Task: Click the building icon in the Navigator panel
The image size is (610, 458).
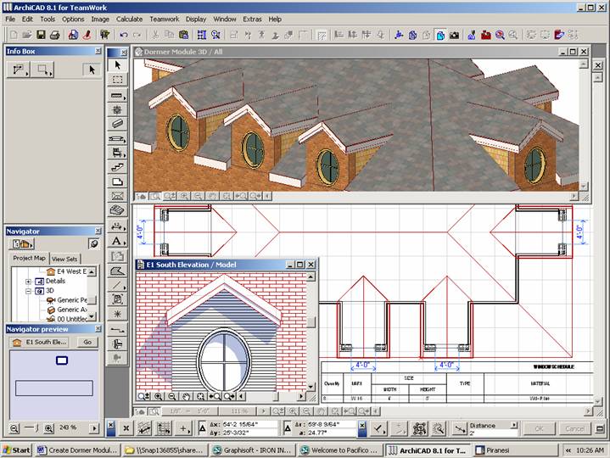Action: (x=20, y=244)
